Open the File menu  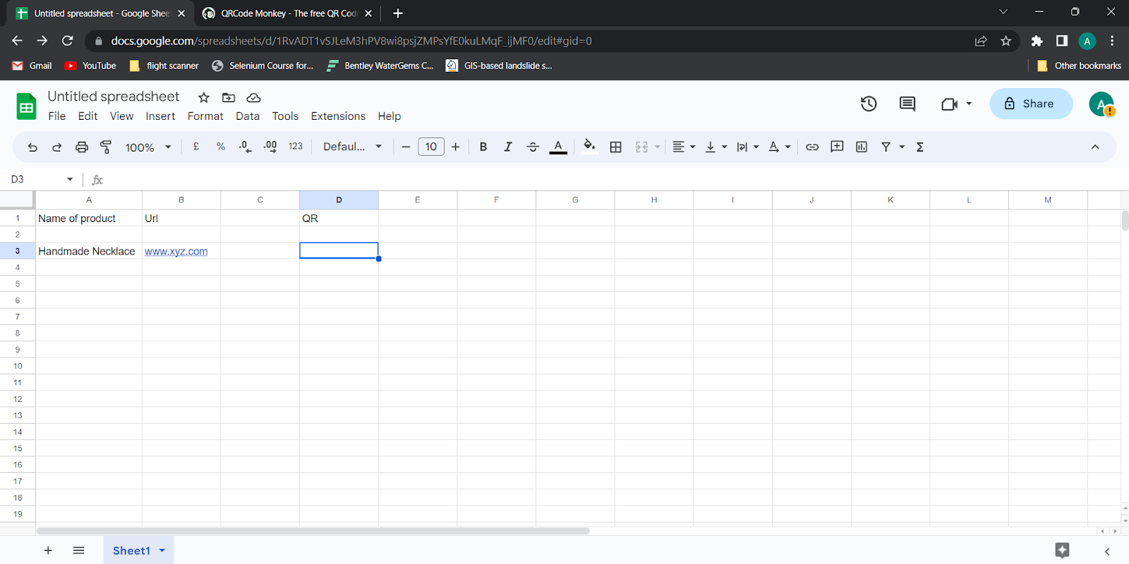tap(57, 116)
